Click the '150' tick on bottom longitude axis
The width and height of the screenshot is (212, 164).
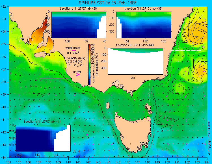click(167, 162)
